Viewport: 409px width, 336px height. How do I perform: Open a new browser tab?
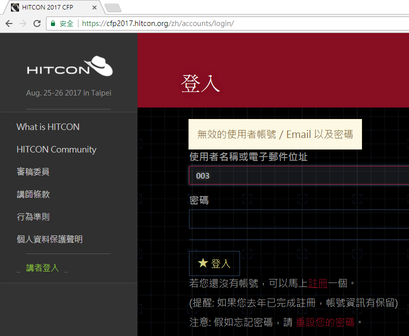coord(113,7)
